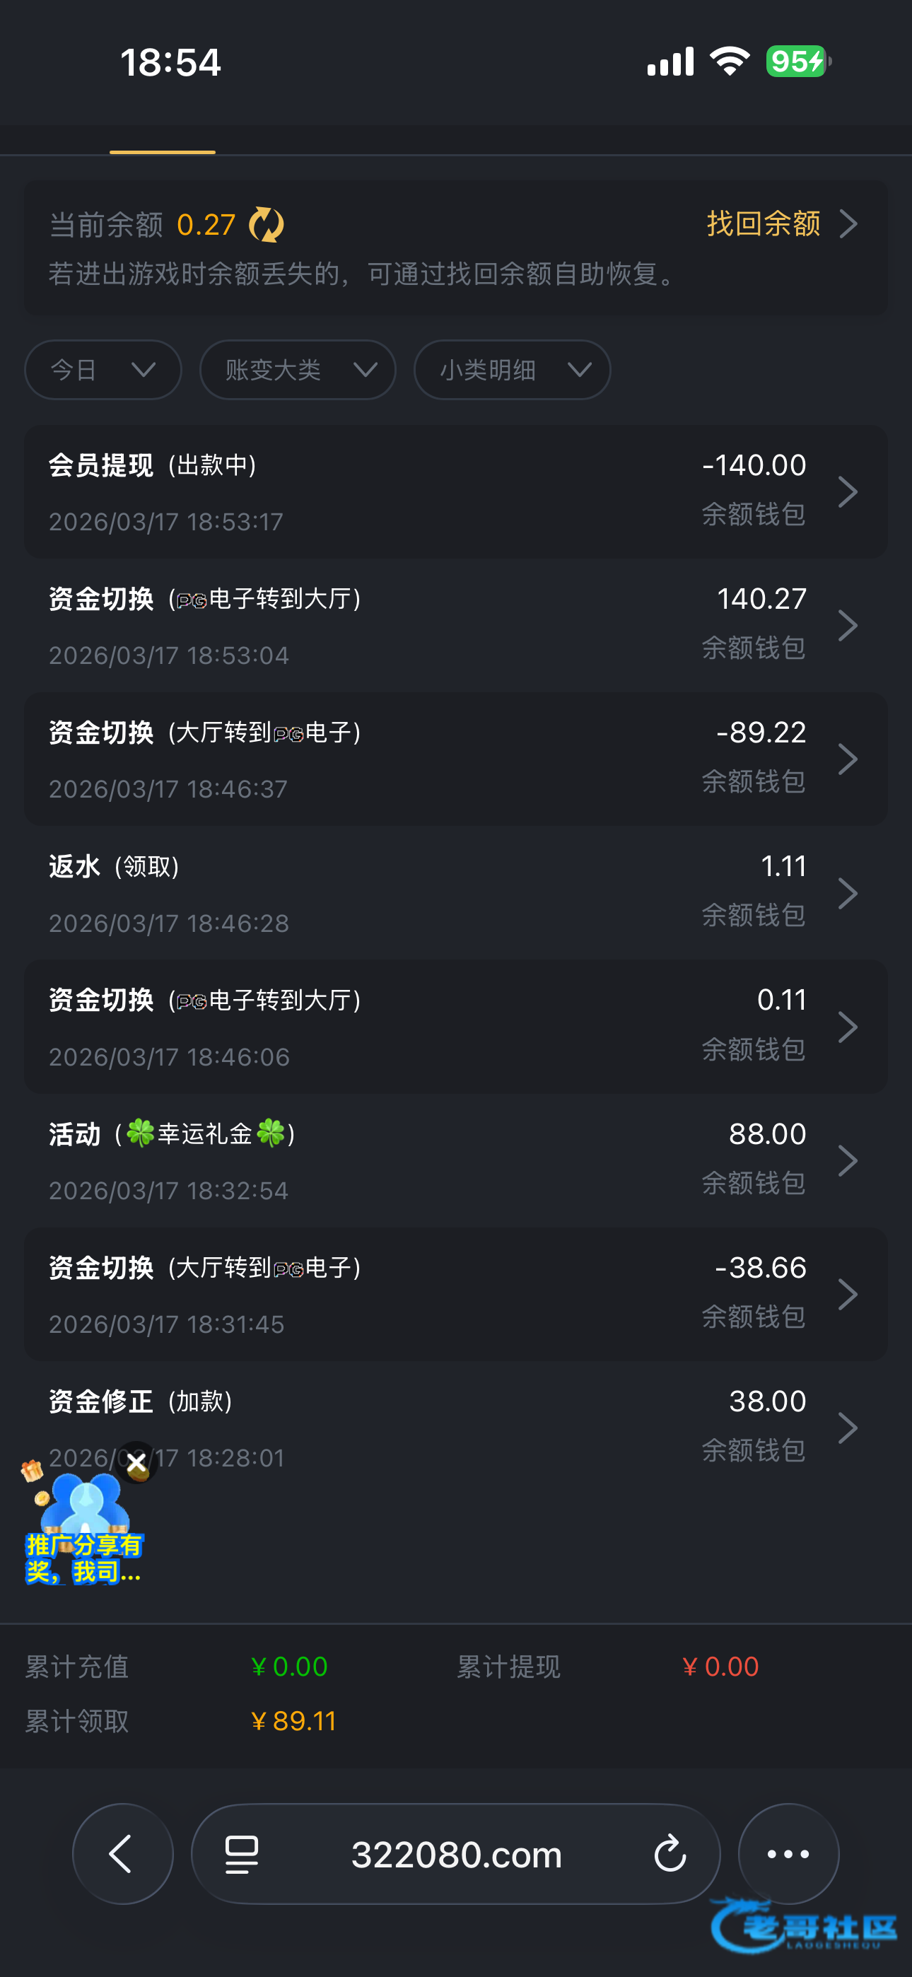
Task: Tap 找回余额 to recover balance
Action: [780, 224]
